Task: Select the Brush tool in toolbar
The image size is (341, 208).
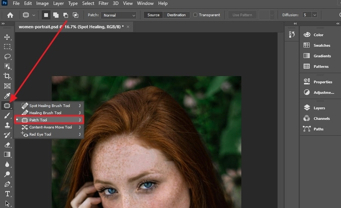Action: 7,115
